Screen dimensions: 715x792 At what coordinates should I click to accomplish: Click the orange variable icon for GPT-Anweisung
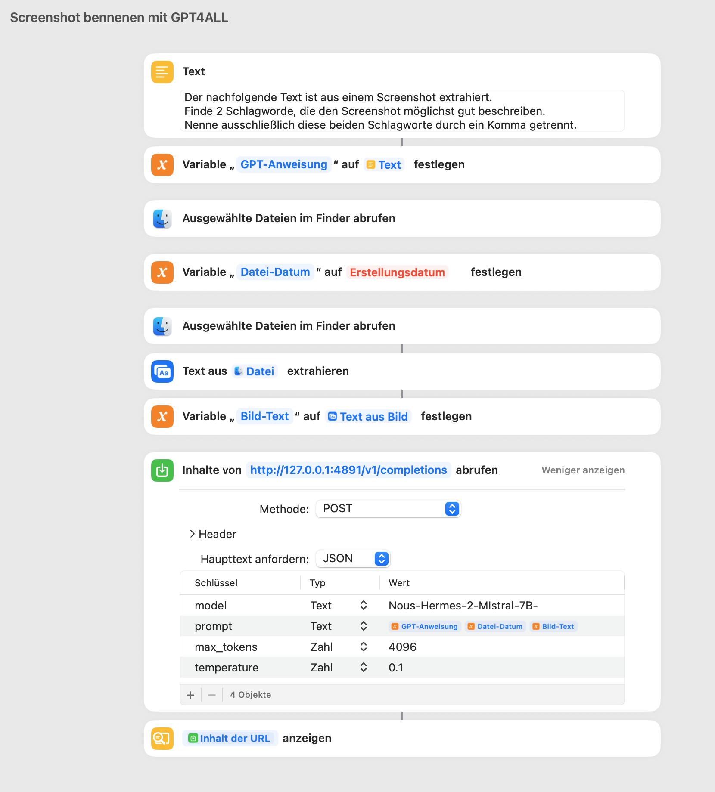(162, 165)
